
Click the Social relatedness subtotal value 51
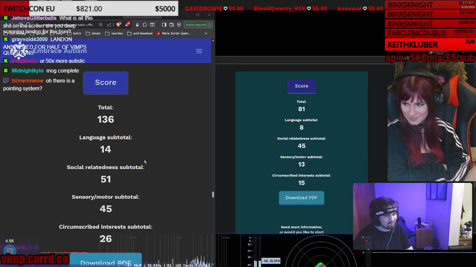(x=106, y=179)
